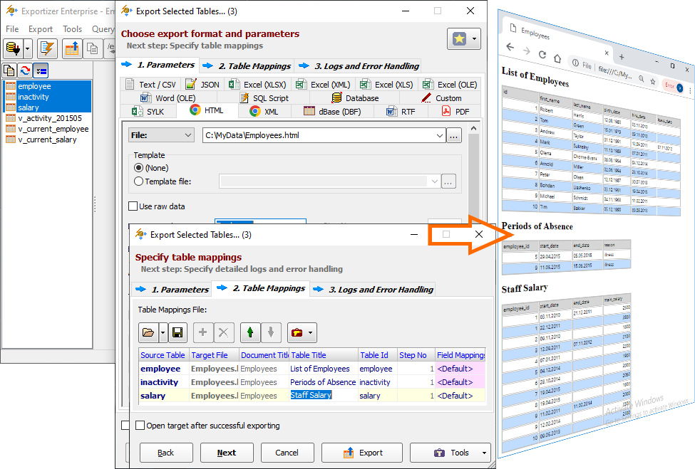Open the Export menu

coord(41,28)
